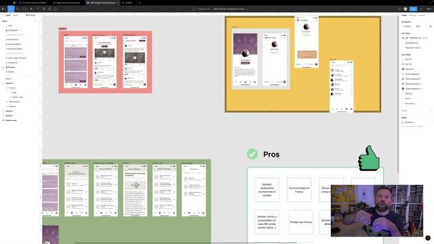Select the Splash screen layer
This screenshot has height=244, width=434.
(11, 121)
